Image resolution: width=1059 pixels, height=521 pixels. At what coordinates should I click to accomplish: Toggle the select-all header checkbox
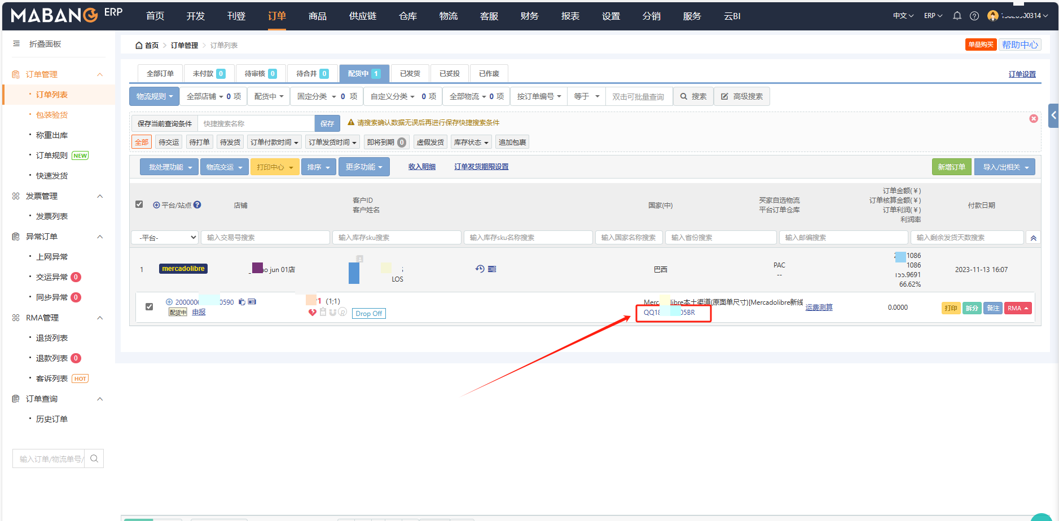pos(139,204)
